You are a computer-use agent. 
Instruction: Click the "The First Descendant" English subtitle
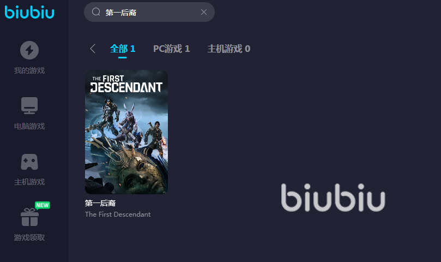pos(118,215)
